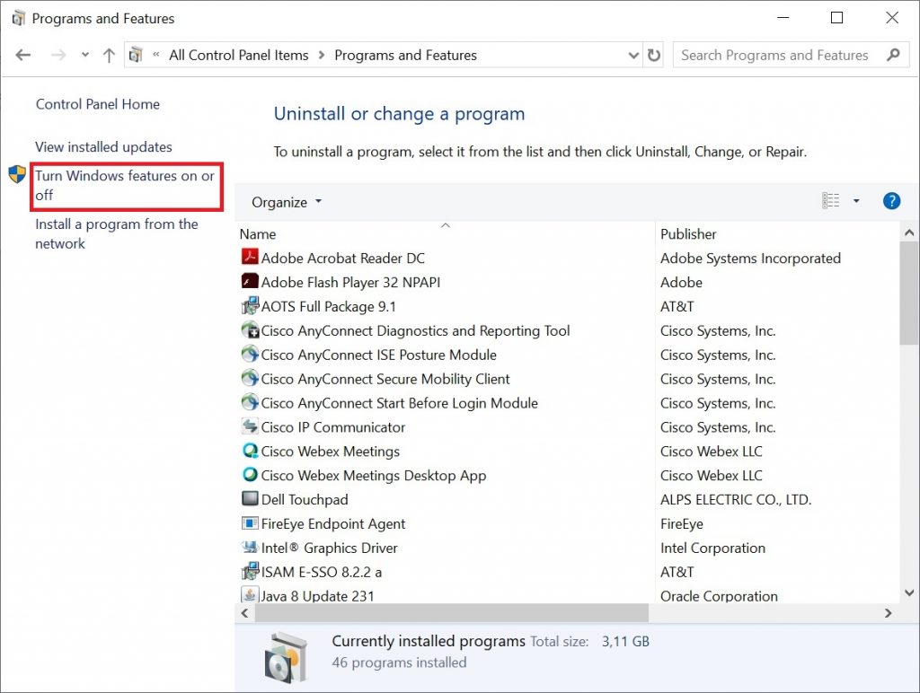Click the refresh icon beside the address bar

point(654,55)
